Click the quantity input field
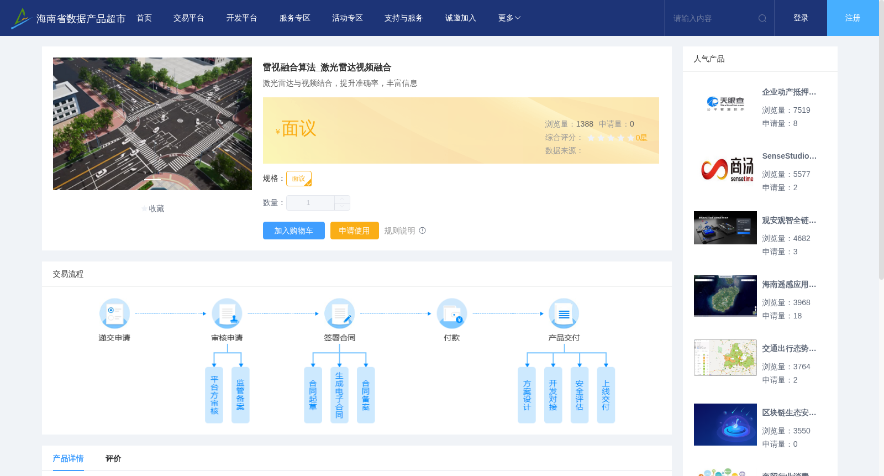 310,203
